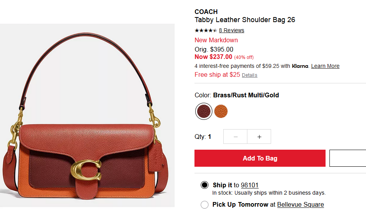
Task: Click the Add To Bag button
Action: (x=260, y=158)
